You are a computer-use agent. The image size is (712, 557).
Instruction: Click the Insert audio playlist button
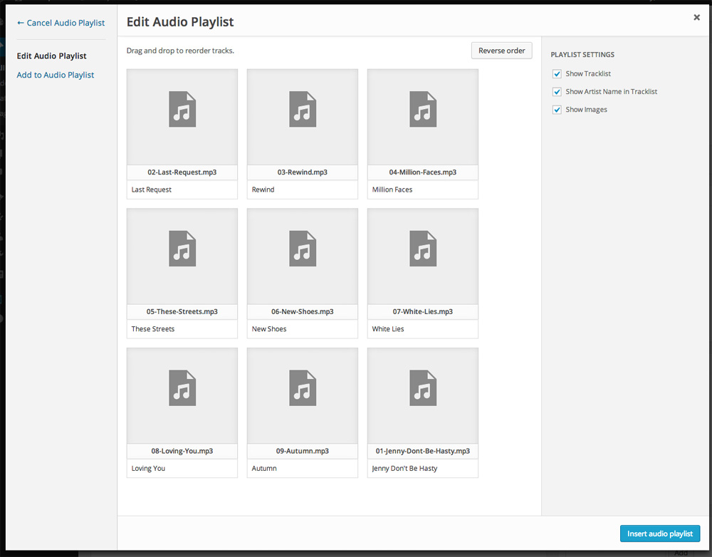click(659, 533)
